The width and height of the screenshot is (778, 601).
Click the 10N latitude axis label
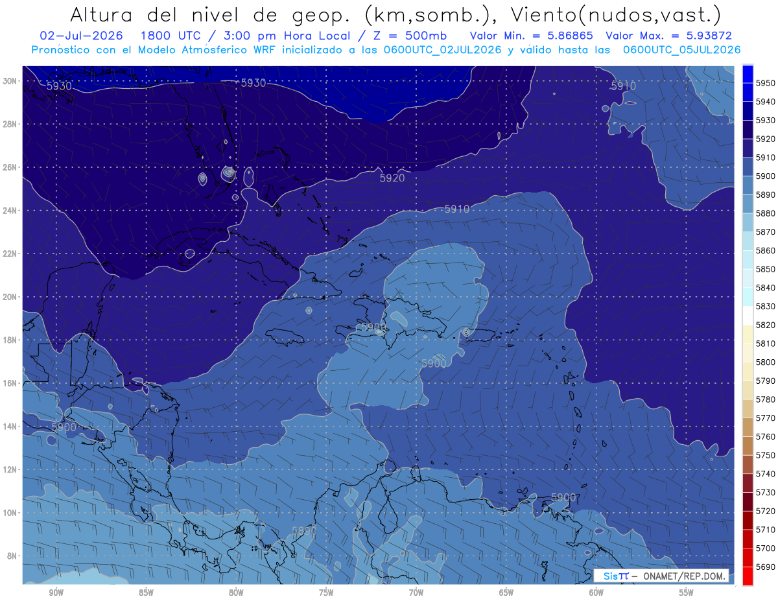(x=10, y=513)
